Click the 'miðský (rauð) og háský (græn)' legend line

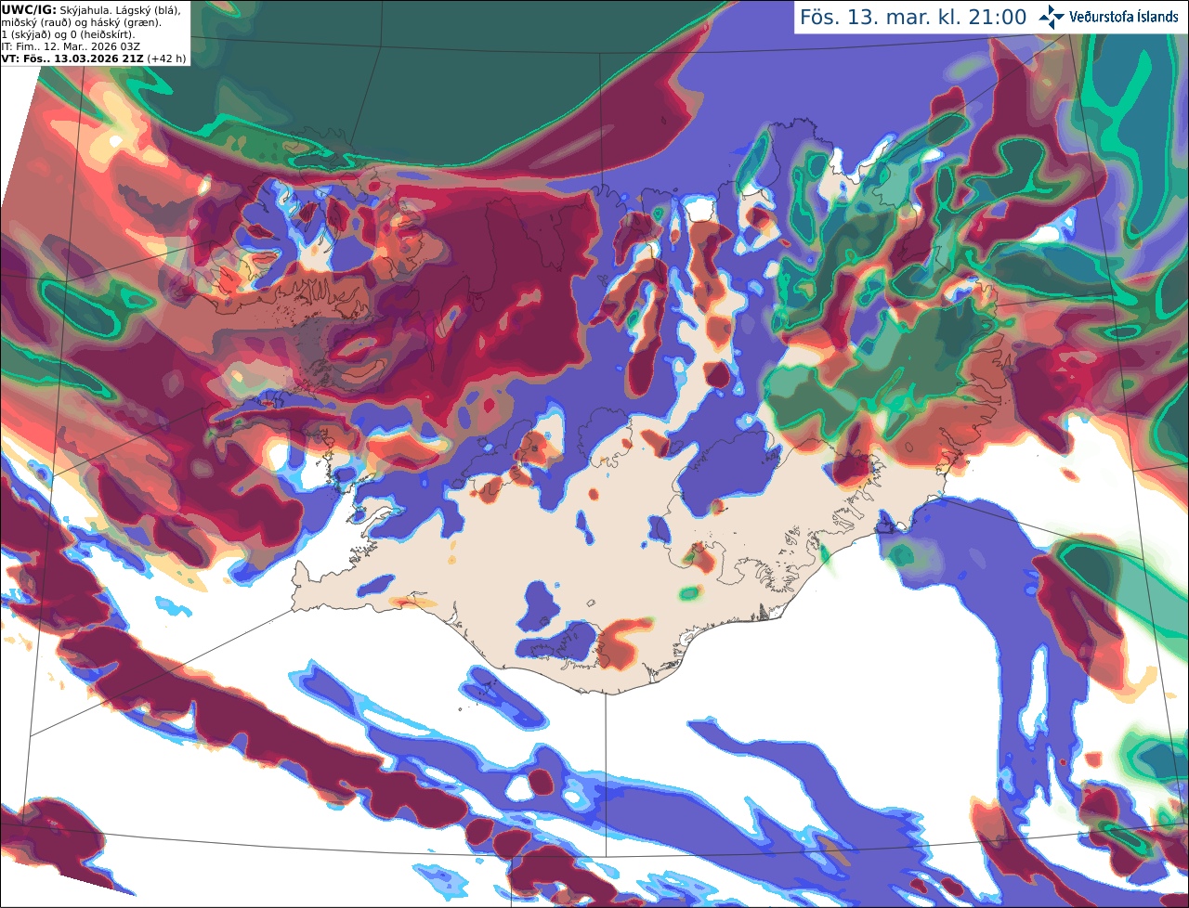(x=81, y=22)
